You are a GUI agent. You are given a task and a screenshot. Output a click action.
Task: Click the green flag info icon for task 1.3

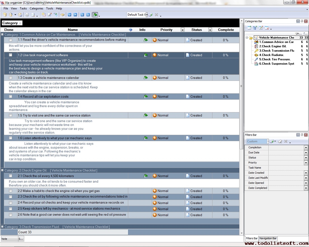145,78
